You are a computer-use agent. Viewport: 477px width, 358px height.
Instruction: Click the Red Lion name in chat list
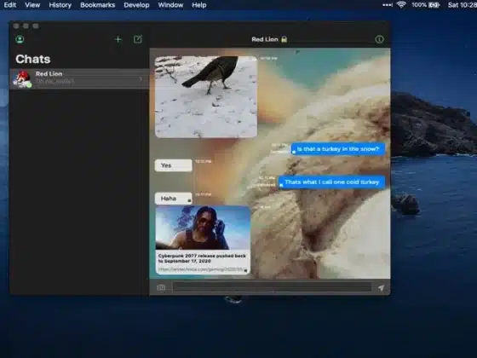tap(49, 73)
